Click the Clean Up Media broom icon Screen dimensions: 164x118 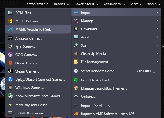coord(76,53)
